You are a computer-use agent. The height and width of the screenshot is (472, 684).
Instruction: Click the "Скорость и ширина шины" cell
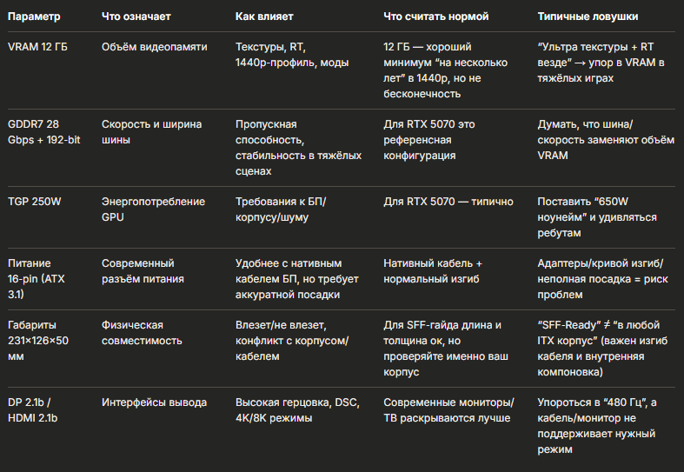[x=152, y=132]
